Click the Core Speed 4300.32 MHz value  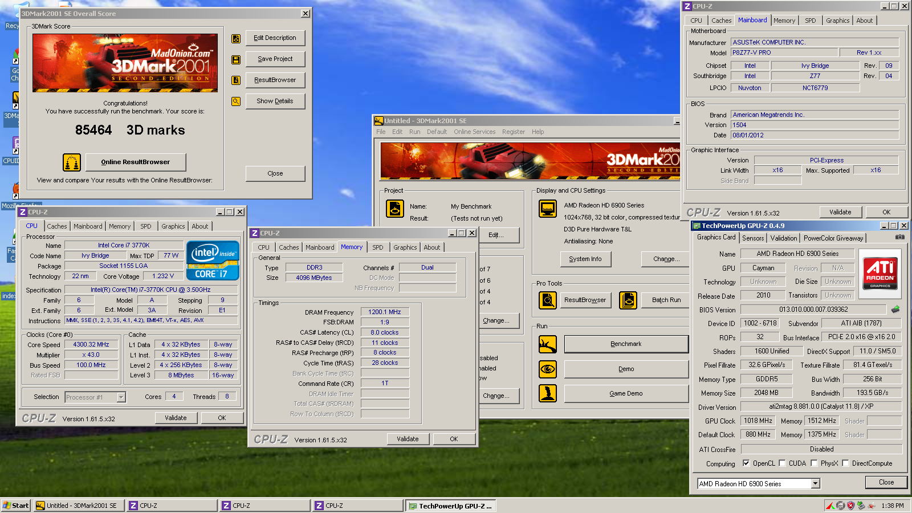[91, 345]
